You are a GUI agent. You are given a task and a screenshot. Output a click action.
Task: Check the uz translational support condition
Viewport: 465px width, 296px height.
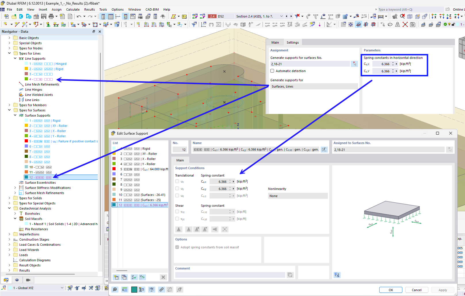[x=177, y=196]
